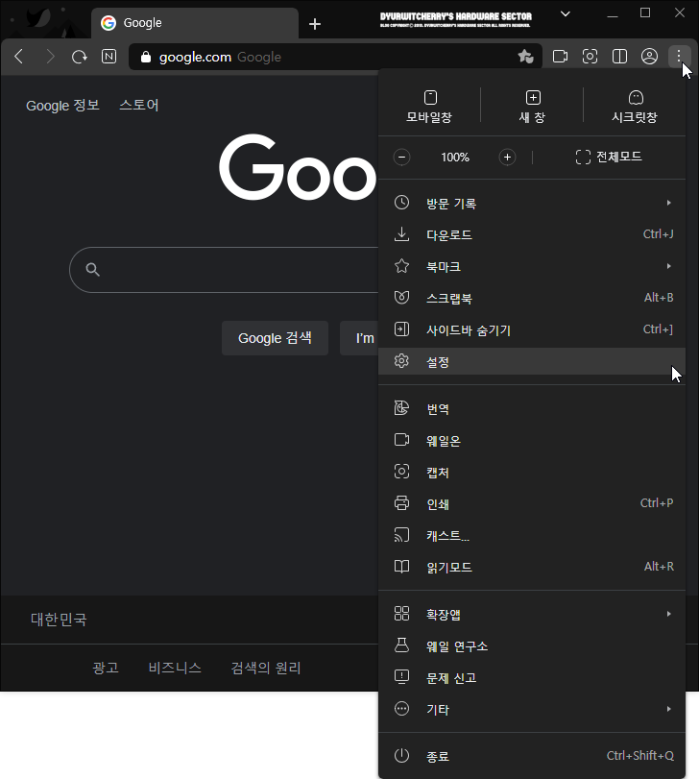Click the address bar google.com URL
The image size is (699, 779).
tap(195, 57)
